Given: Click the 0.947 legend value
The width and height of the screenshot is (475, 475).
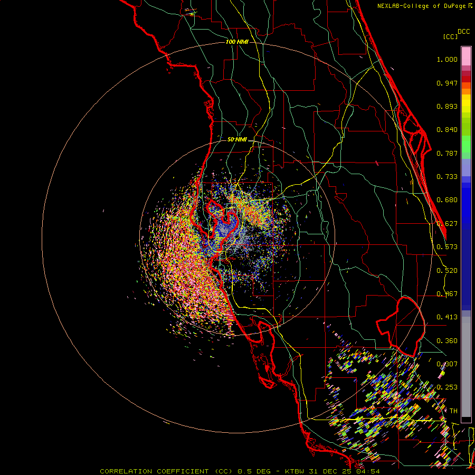Looking at the screenshot, I should 447,83.
